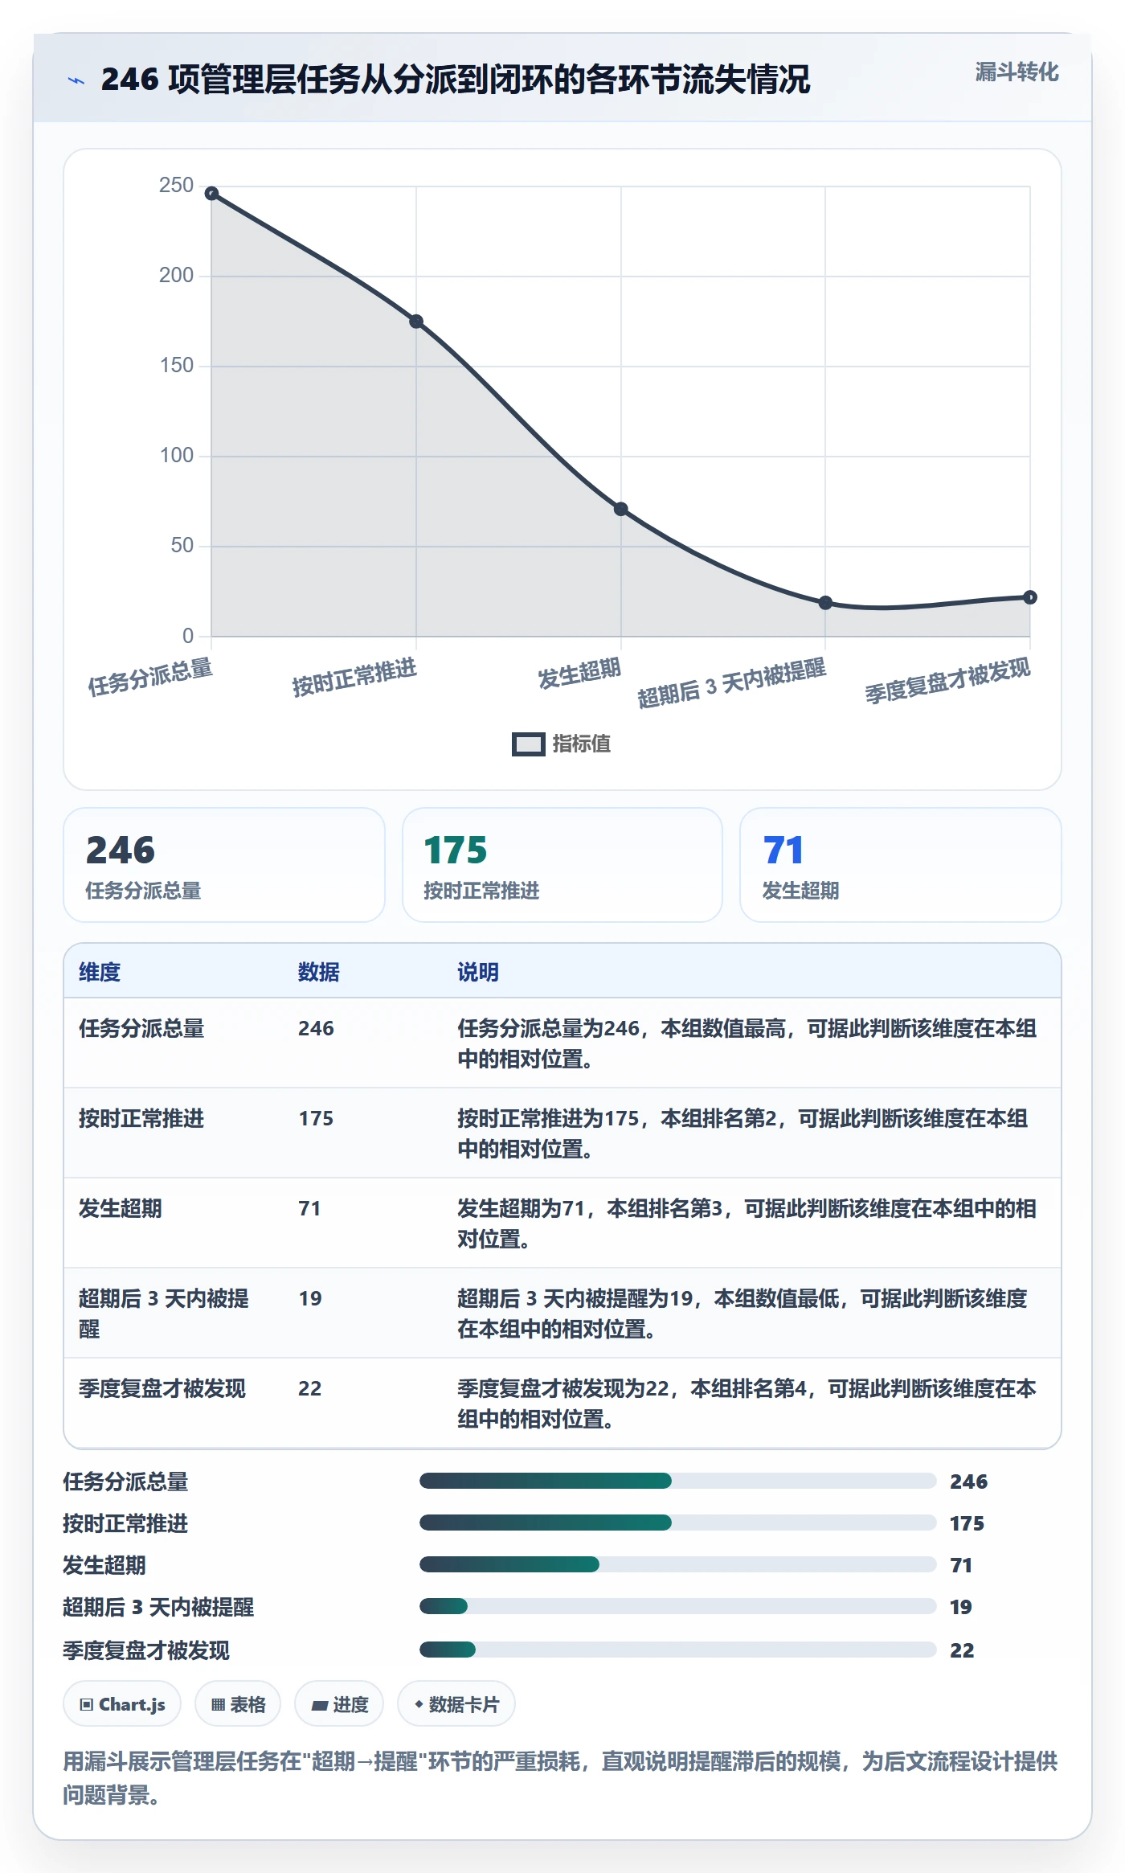Open the 71 发生超期 data card
Image resolution: width=1125 pixels, height=1873 pixels.
pos(901,865)
